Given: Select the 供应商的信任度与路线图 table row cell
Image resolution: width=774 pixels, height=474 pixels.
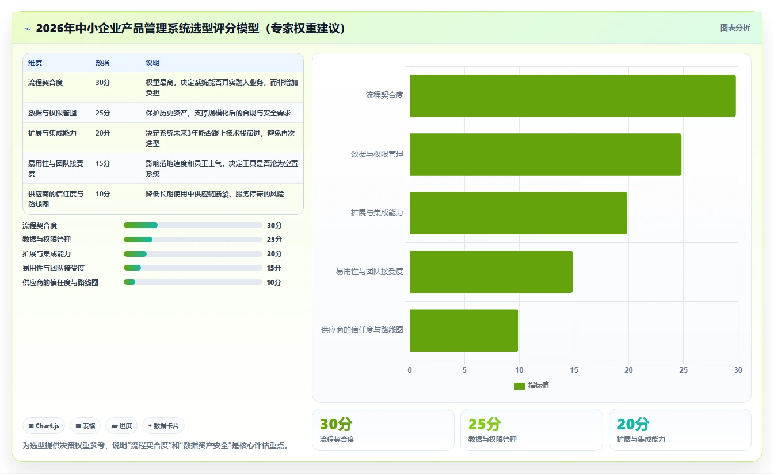Looking at the screenshot, I should 56,199.
